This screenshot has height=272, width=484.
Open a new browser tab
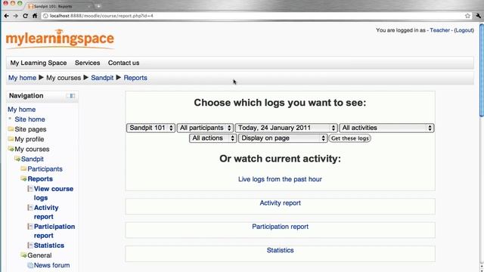99,6
